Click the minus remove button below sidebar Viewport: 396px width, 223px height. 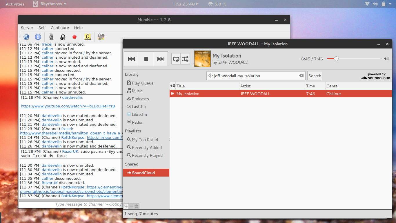[x=131, y=206]
